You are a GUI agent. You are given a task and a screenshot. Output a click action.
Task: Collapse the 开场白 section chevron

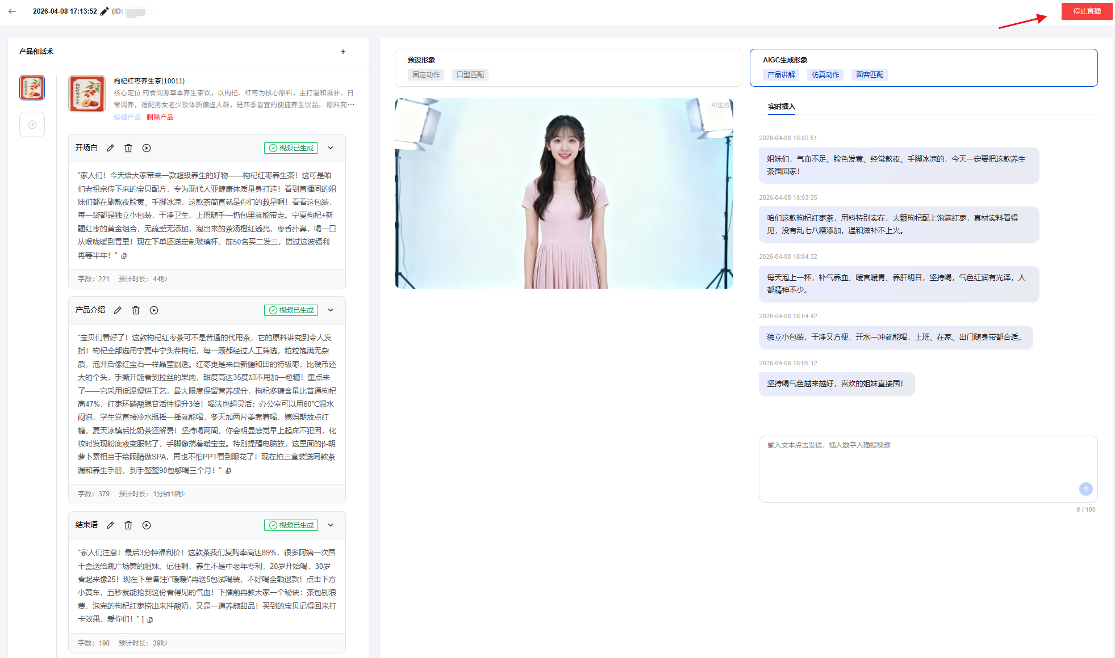[331, 148]
